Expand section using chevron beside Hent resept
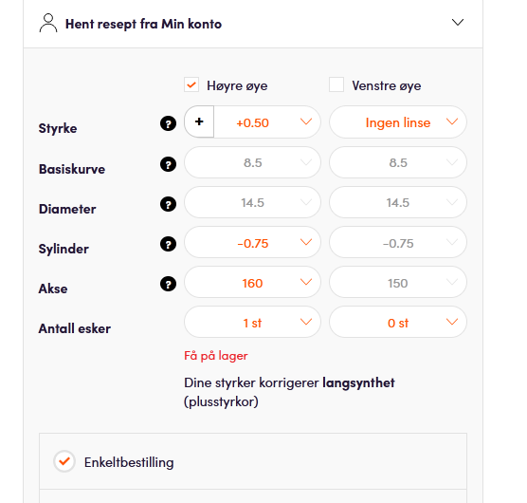The width and height of the screenshot is (527, 503). 458,23
